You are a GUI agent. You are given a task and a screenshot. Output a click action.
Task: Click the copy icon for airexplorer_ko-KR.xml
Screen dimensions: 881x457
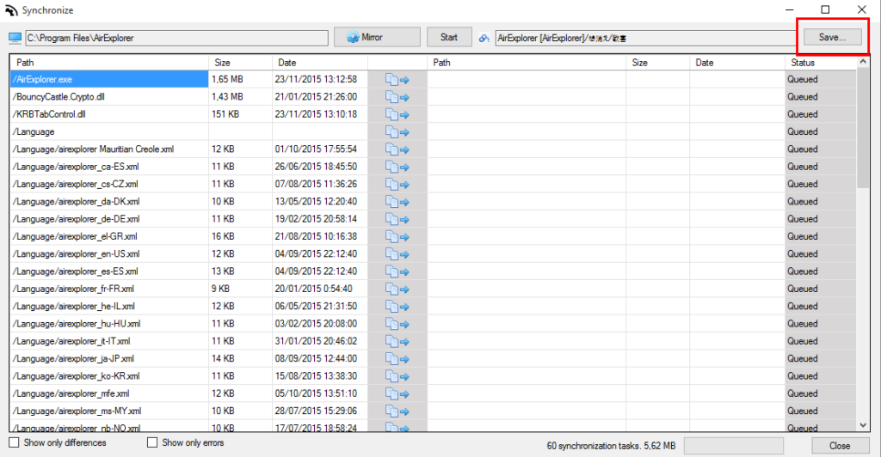[x=397, y=375]
